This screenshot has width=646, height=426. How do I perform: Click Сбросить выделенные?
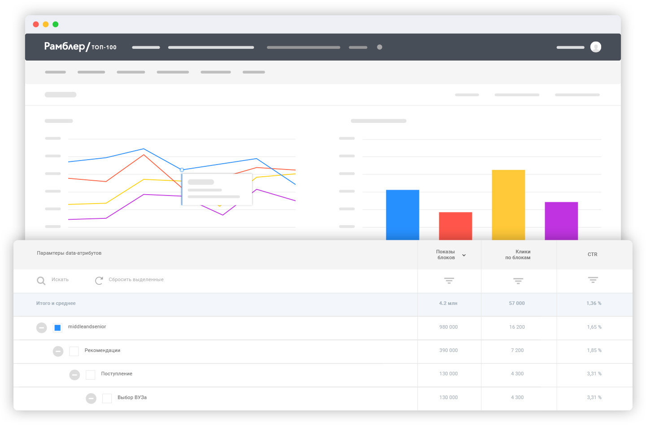point(136,279)
